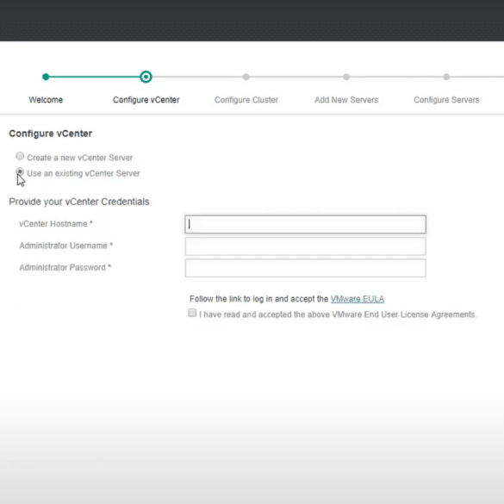Click into the Administrator Password field
The image size is (504, 504).
click(x=305, y=268)
